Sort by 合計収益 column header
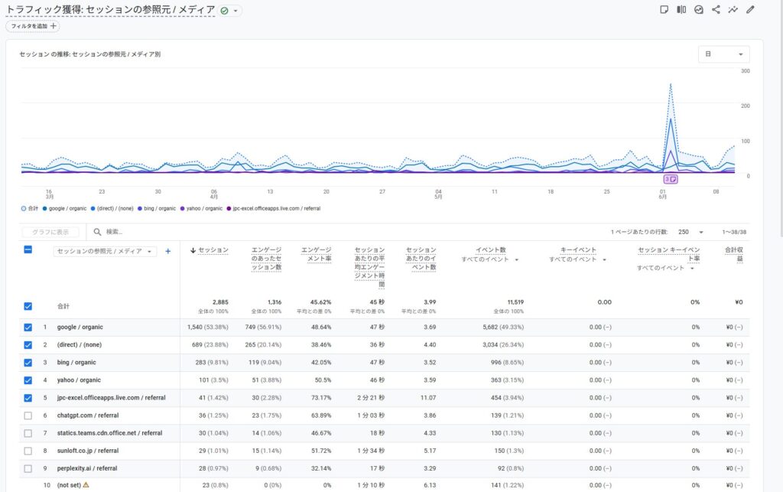This screenshot has height=492, width=783. point(734,254)
